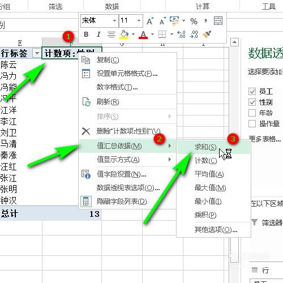Select 刷新(R) in context menu

[x=127, y=102]
